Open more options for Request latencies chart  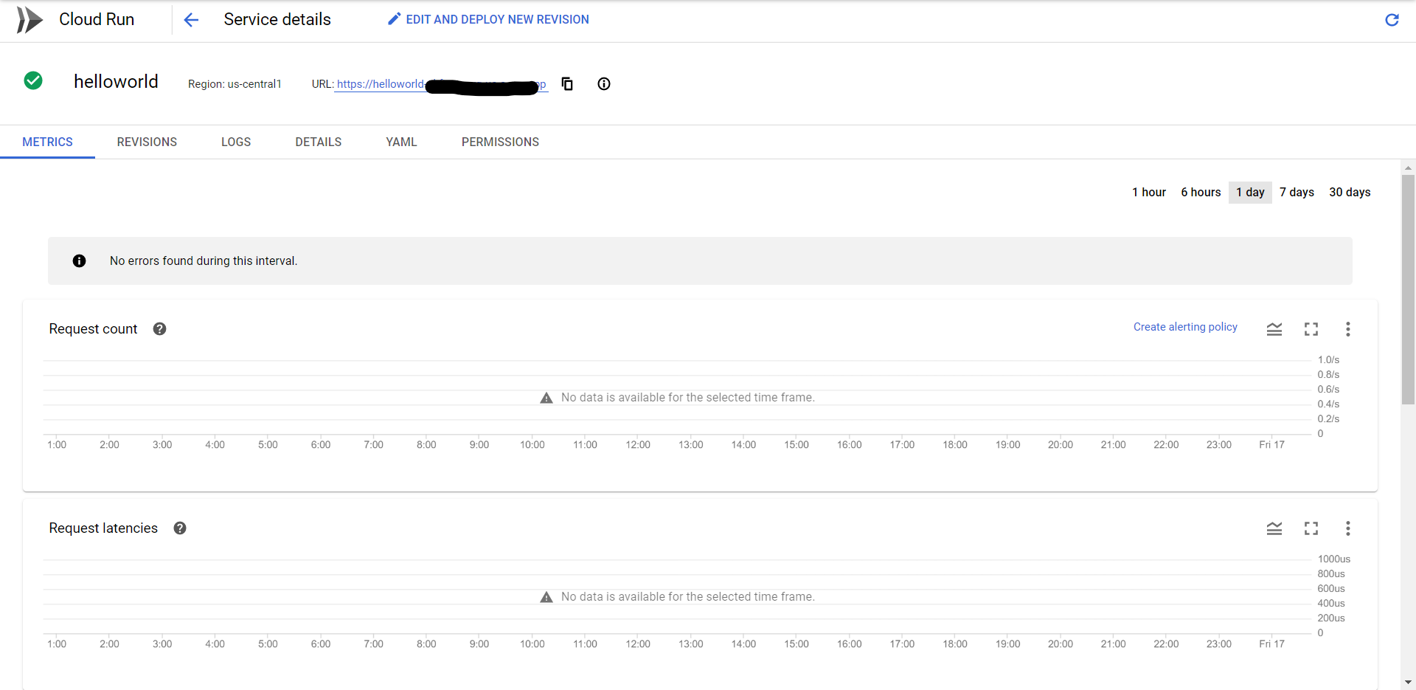(1348, 528)
